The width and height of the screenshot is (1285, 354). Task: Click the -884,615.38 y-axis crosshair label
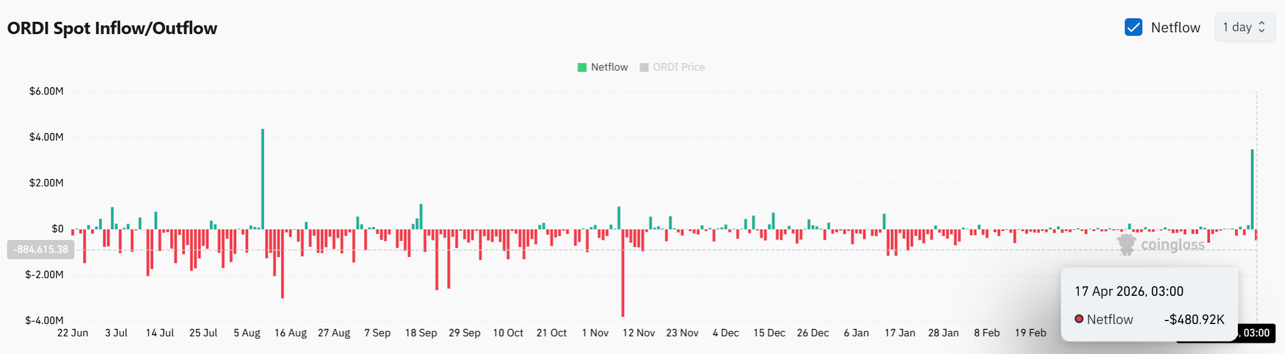[x=41, y=250]
